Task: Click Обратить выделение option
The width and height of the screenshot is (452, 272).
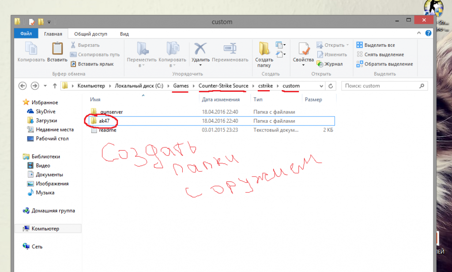Action: 384,64
